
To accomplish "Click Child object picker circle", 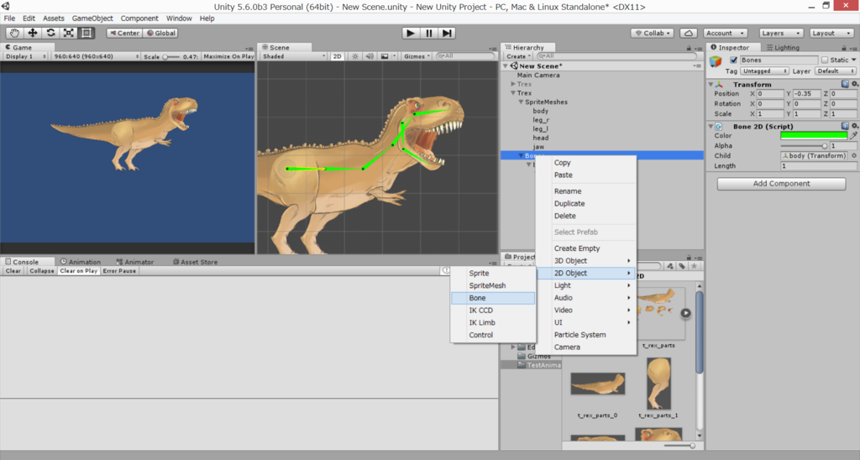I will pos(854,155).
